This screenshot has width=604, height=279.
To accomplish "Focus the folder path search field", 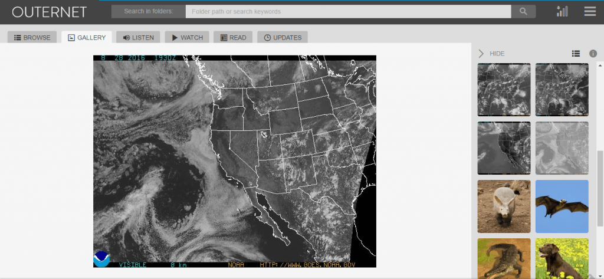I will [348, 11].
